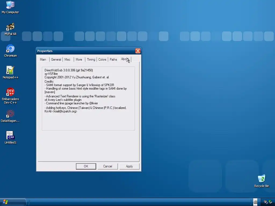
Task: Click the on-screen keyboard taskbar icon
Action: click(255, 202)
